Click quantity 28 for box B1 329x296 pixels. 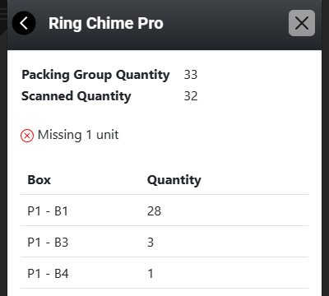(x=154, y=211)
